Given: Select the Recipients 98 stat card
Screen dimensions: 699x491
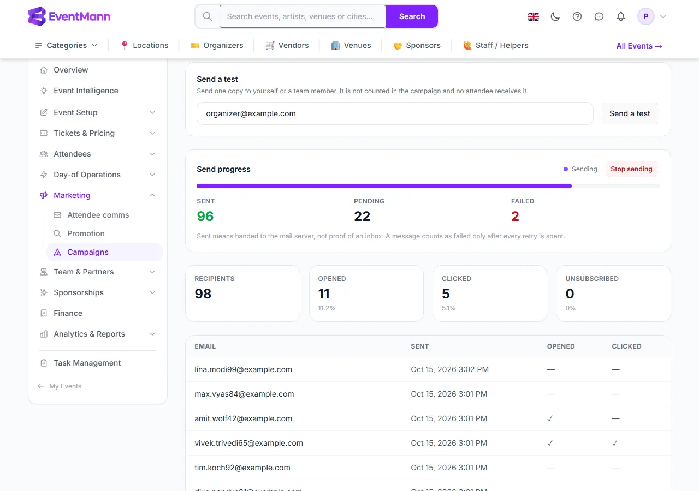Looking at the screenshot, I should (x=242, y=294).
